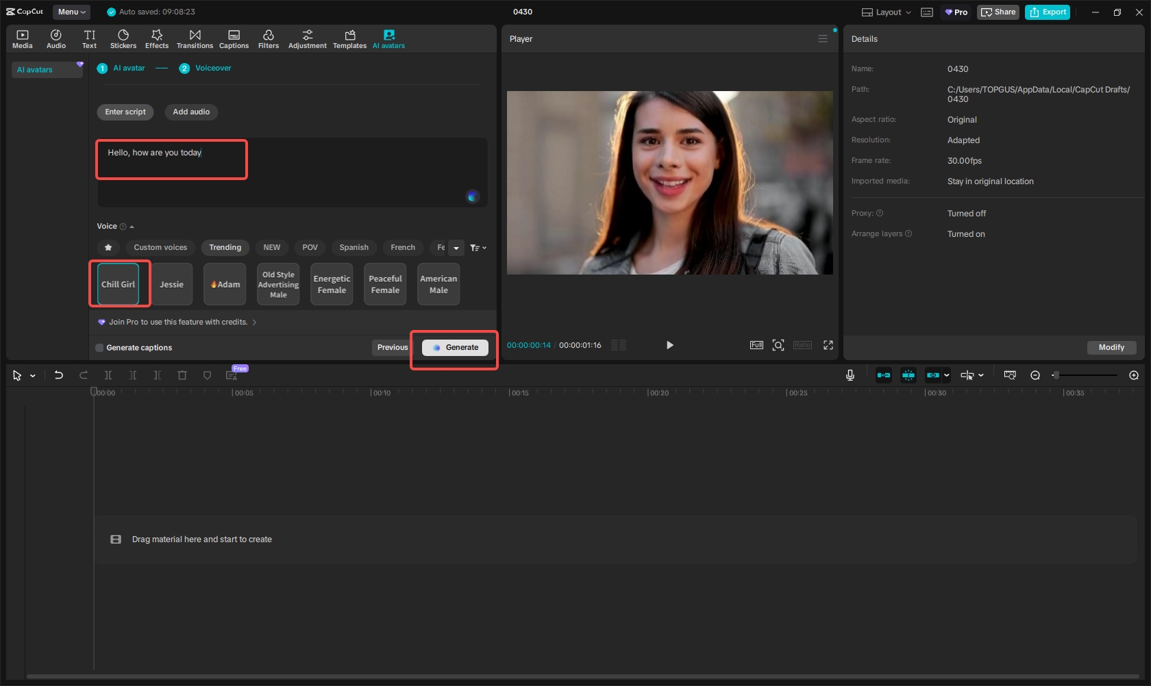
Task: Open the Transitions panel
Action: [x=195, y=39]
